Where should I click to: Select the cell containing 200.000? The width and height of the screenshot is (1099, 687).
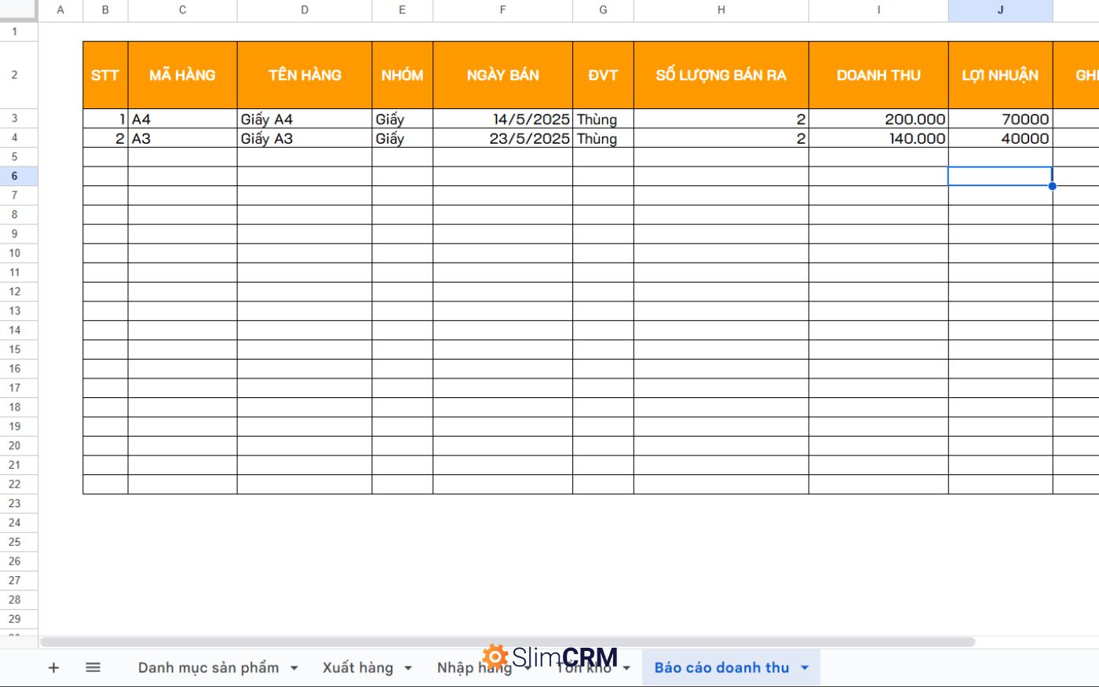click(878, 119)
